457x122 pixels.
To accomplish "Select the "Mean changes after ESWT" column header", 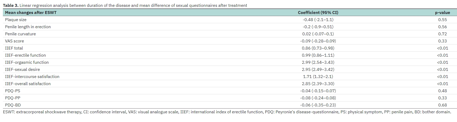I will [x=31, y=12].
